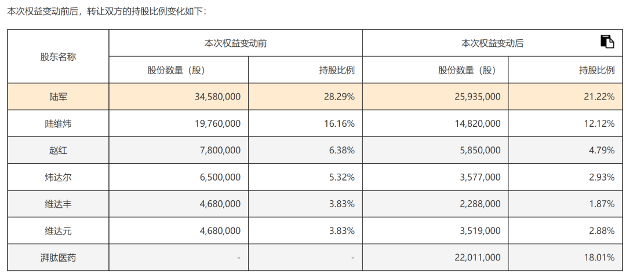
Task: Click the intro sentence above the table
Action: [x=107, y=11]
